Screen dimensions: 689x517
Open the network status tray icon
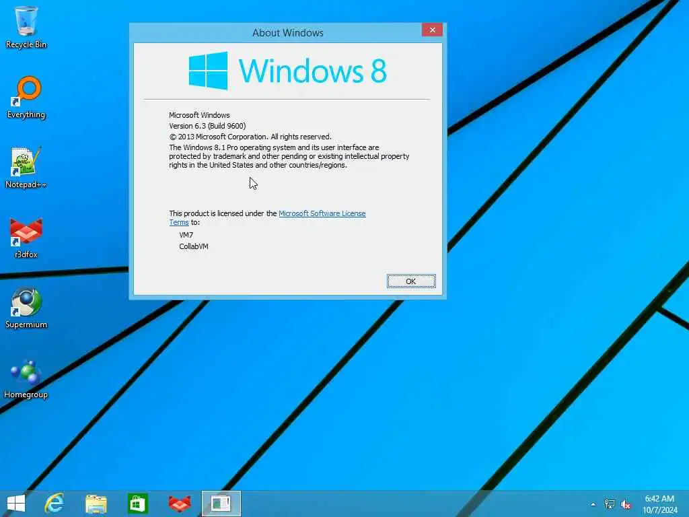click(x=610, y=504)
